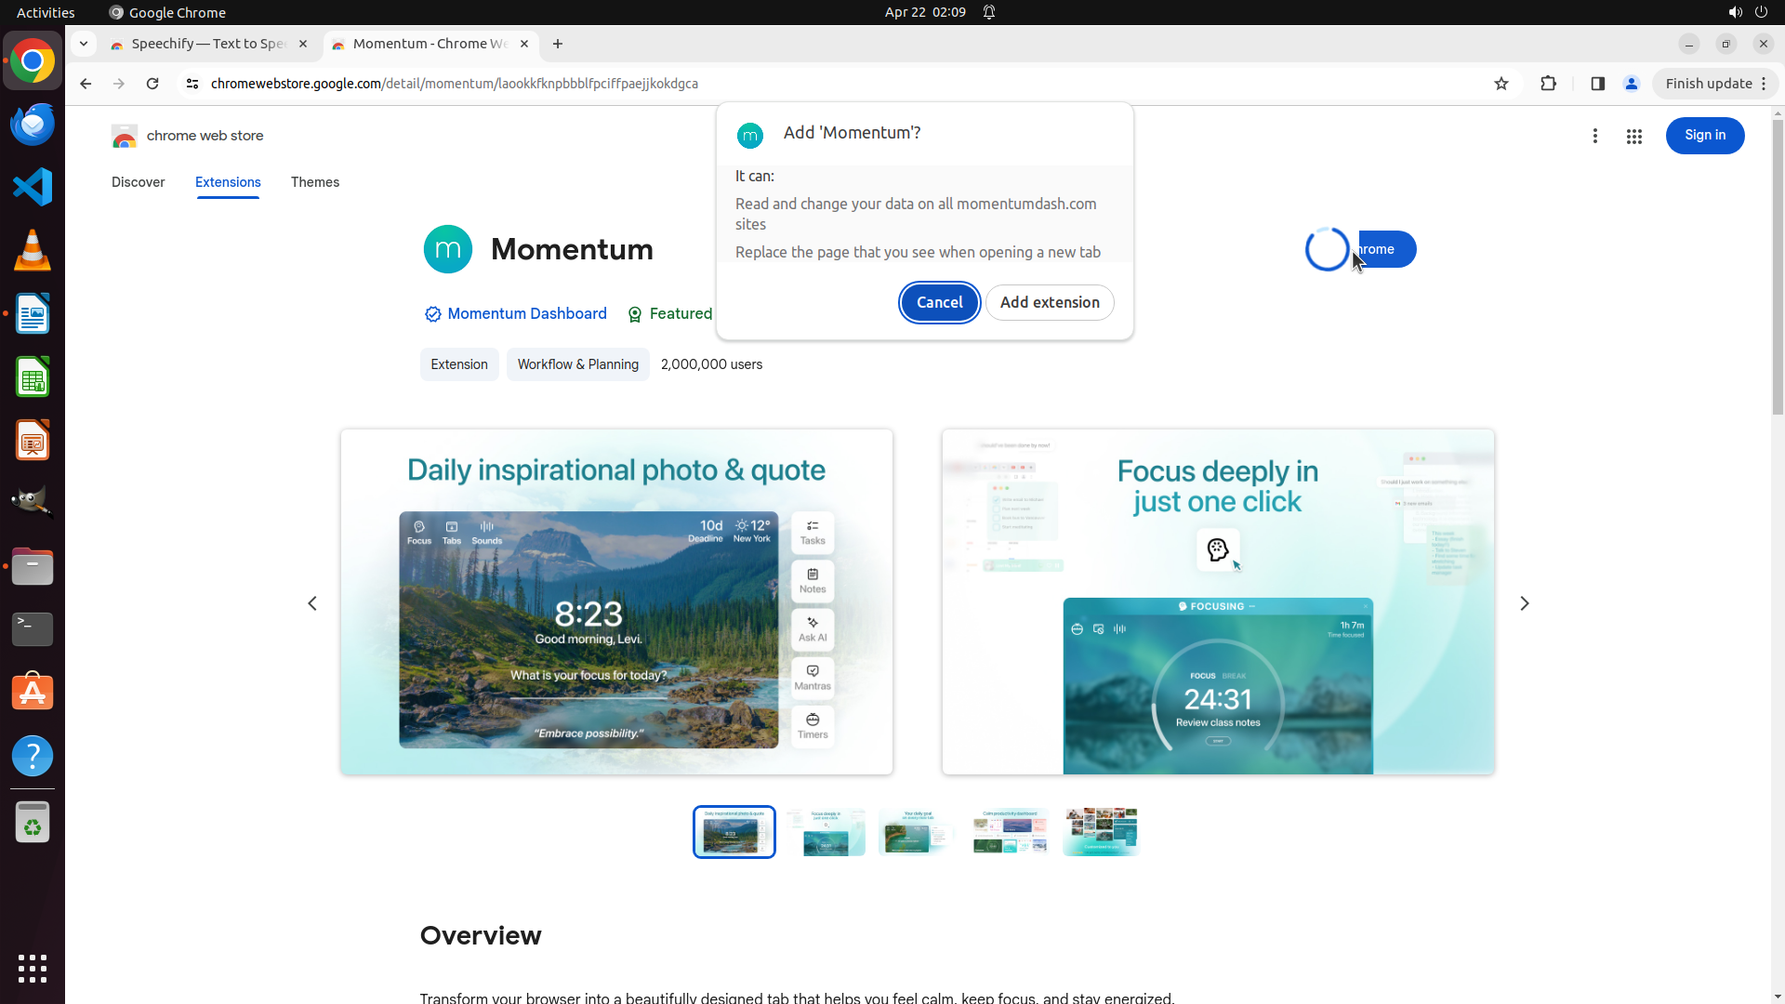Expand the tab search dropdown arrow
This screenshot has width=1785, height=1004.
[84, 44]
